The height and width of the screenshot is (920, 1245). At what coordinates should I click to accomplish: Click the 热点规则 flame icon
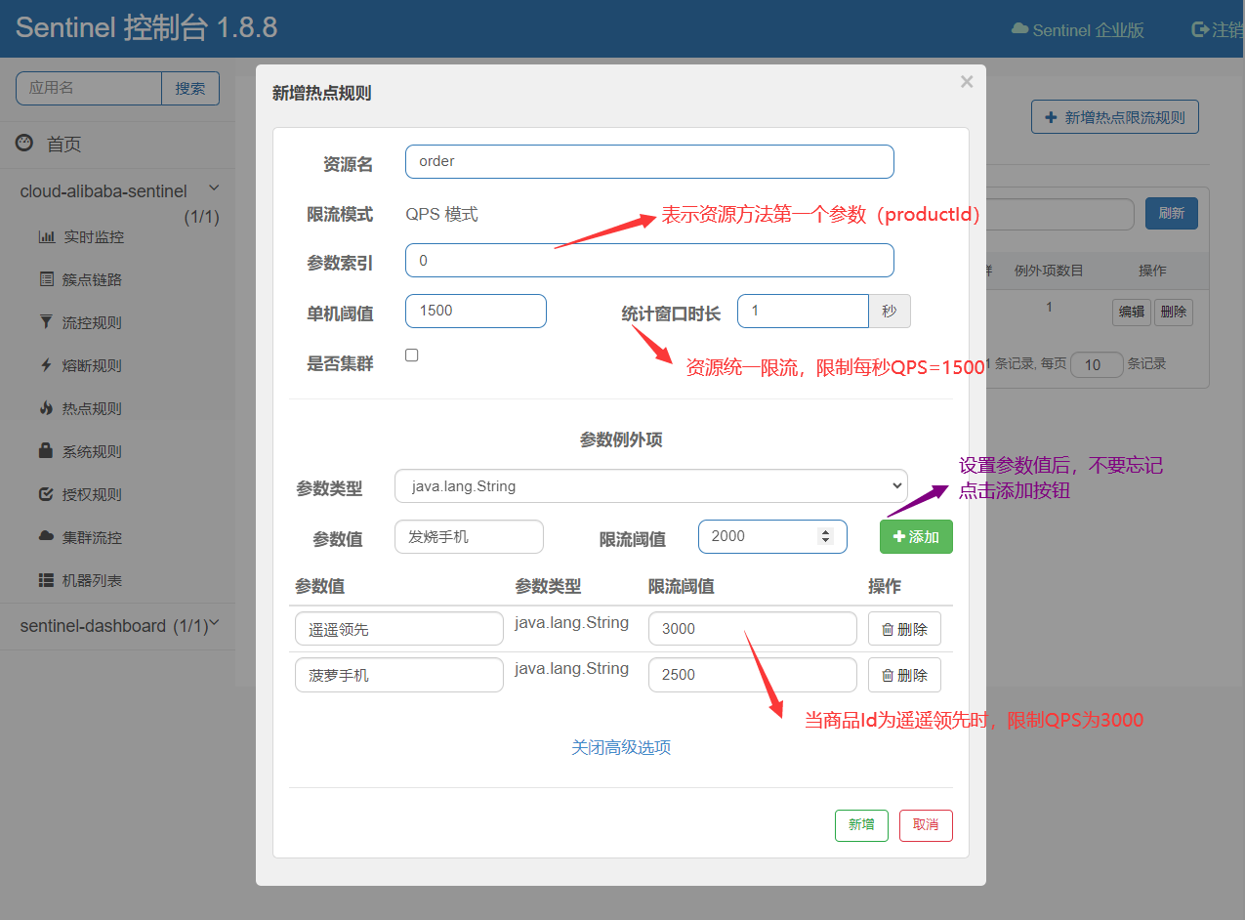46,409
